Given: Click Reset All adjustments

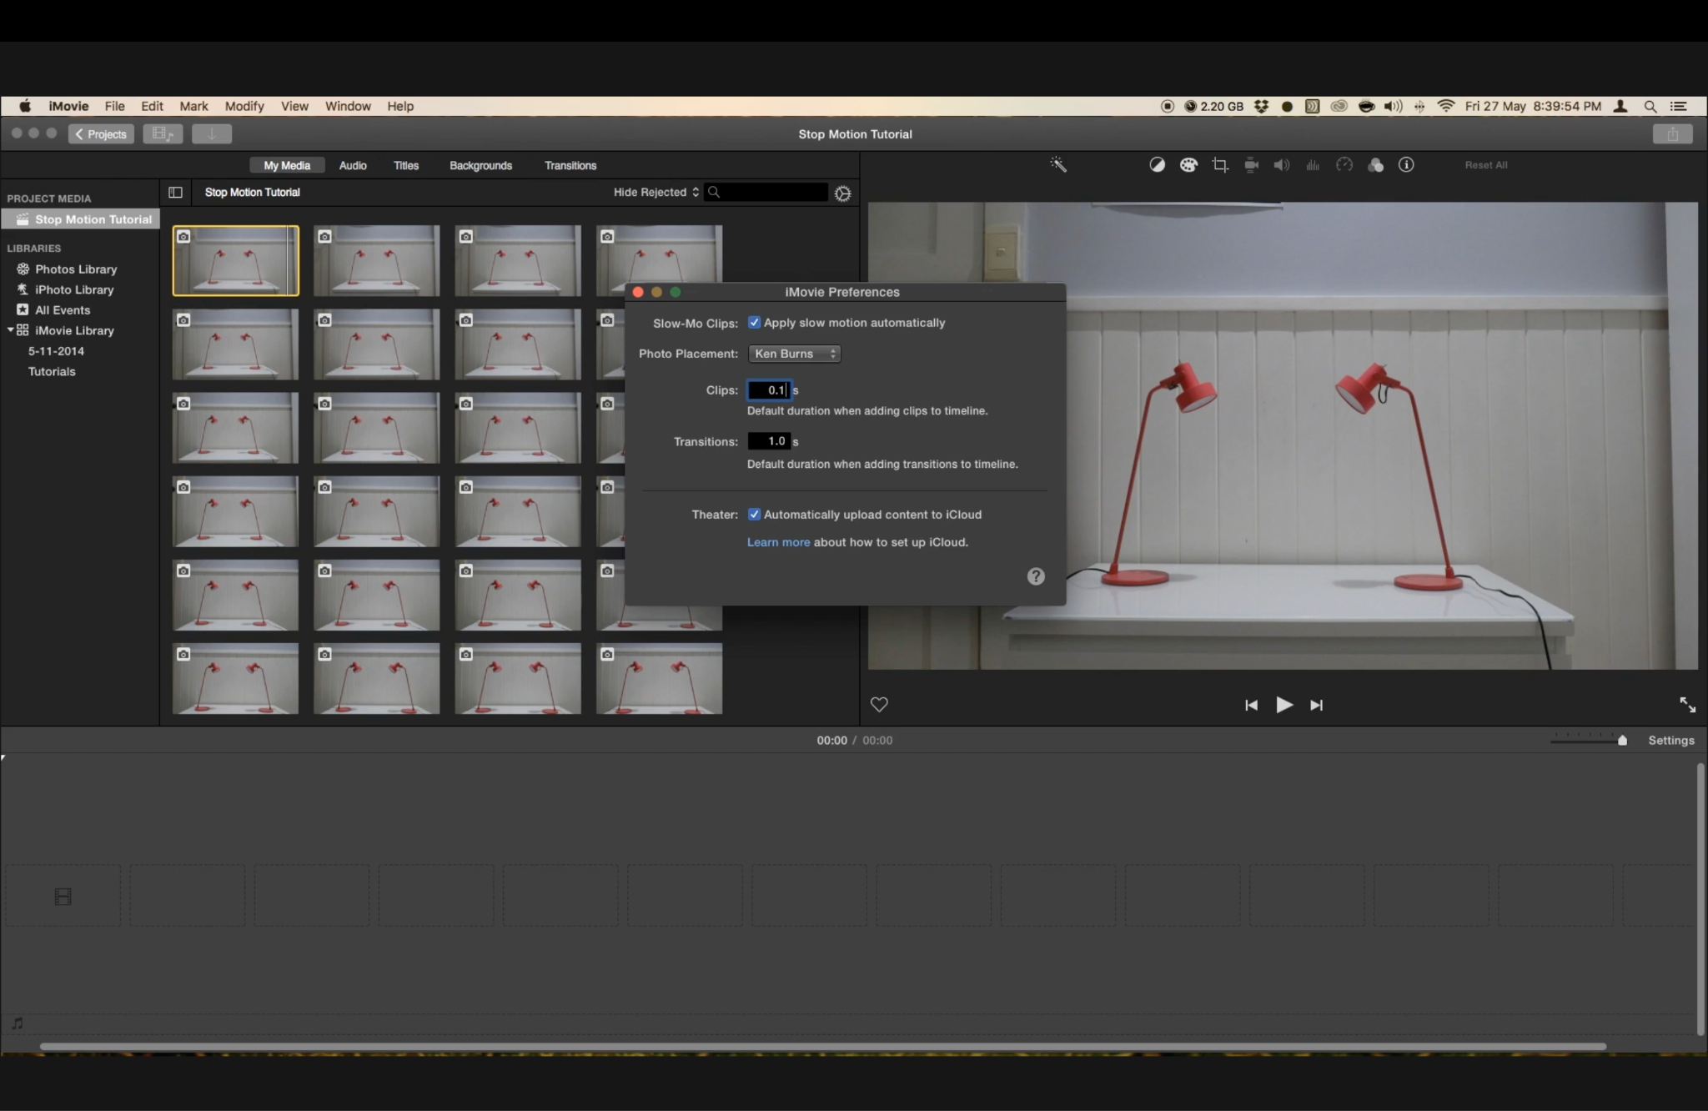Looking at the screenshot, I should pyautogui.click(x=1486, y=164).
